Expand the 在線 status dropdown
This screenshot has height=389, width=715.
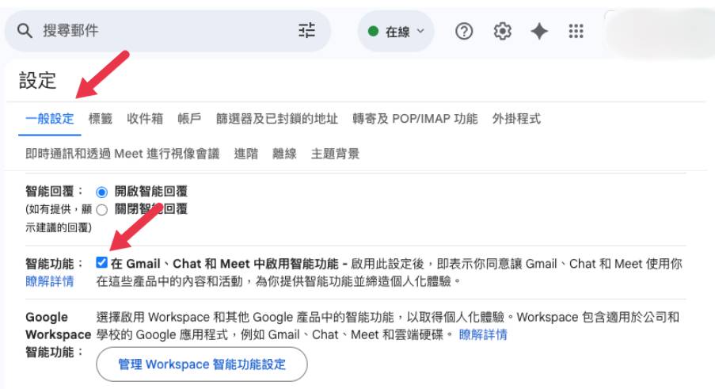pos(396,32)
